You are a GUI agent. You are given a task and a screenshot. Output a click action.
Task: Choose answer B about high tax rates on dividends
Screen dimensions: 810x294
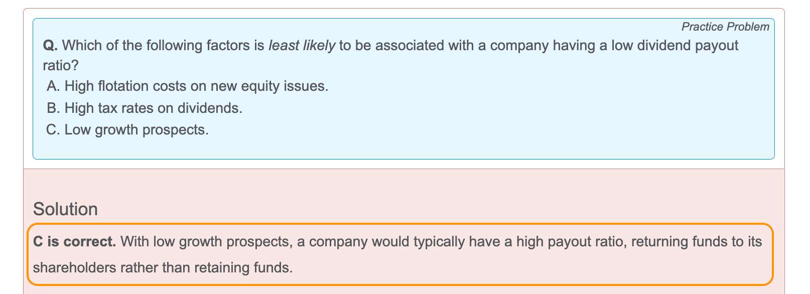[x=145, y=108]
